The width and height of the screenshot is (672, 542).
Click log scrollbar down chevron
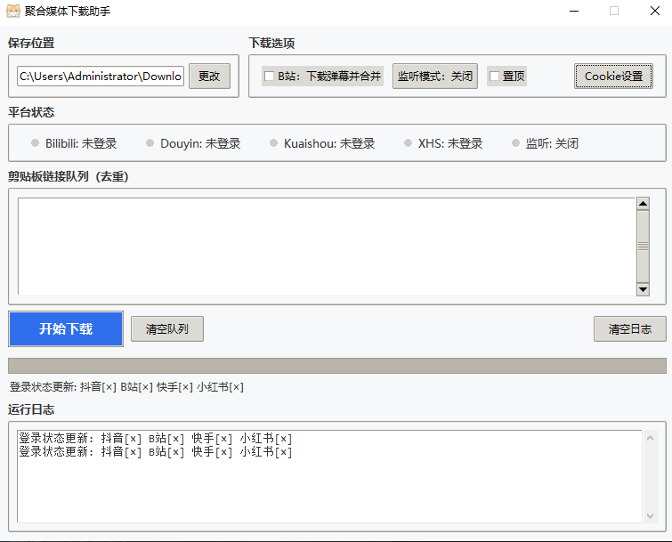(650, 516)
